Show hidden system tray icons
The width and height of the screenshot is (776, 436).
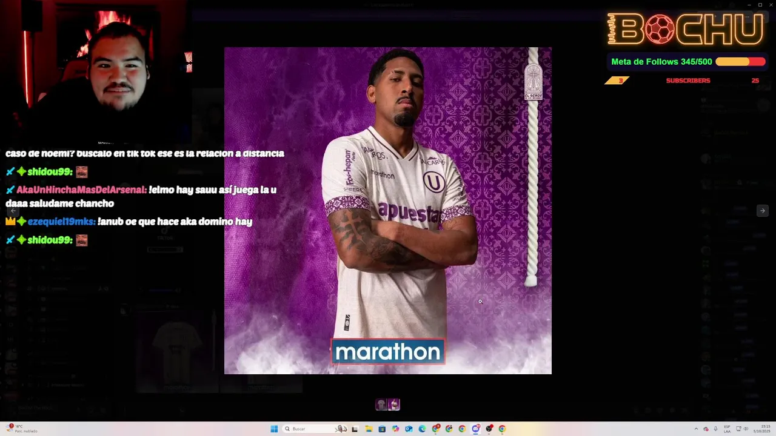tap(696, 429)
